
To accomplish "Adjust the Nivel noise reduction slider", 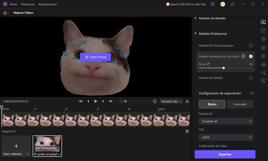I will [225, 68].
